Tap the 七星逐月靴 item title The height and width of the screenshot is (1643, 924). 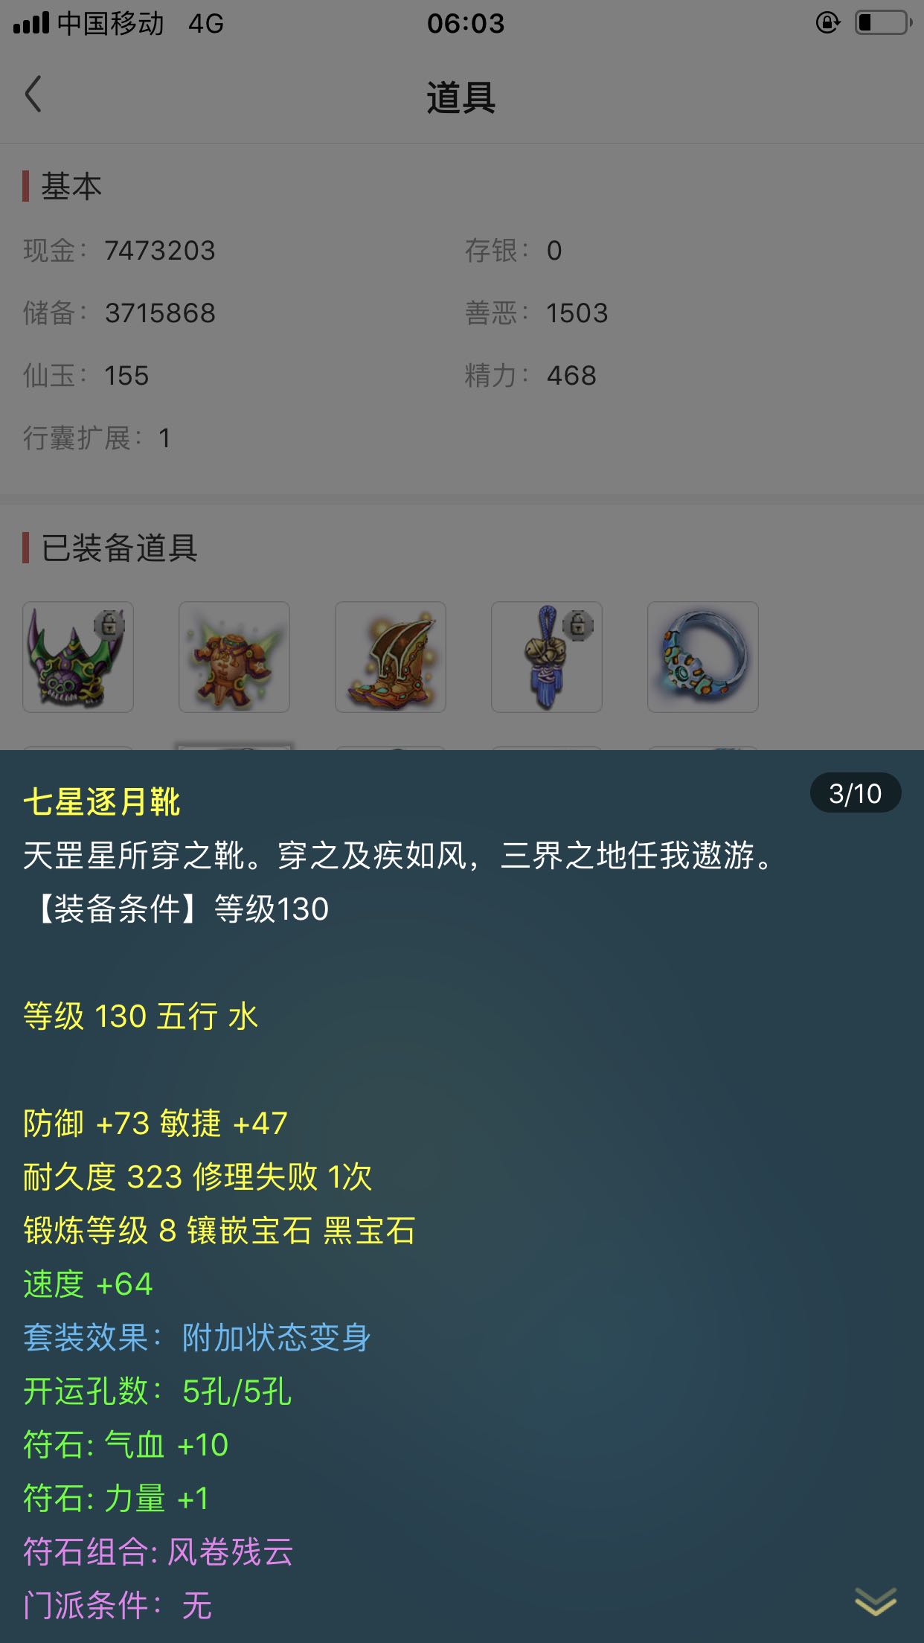pyautogui.click(x=102, y=802)
